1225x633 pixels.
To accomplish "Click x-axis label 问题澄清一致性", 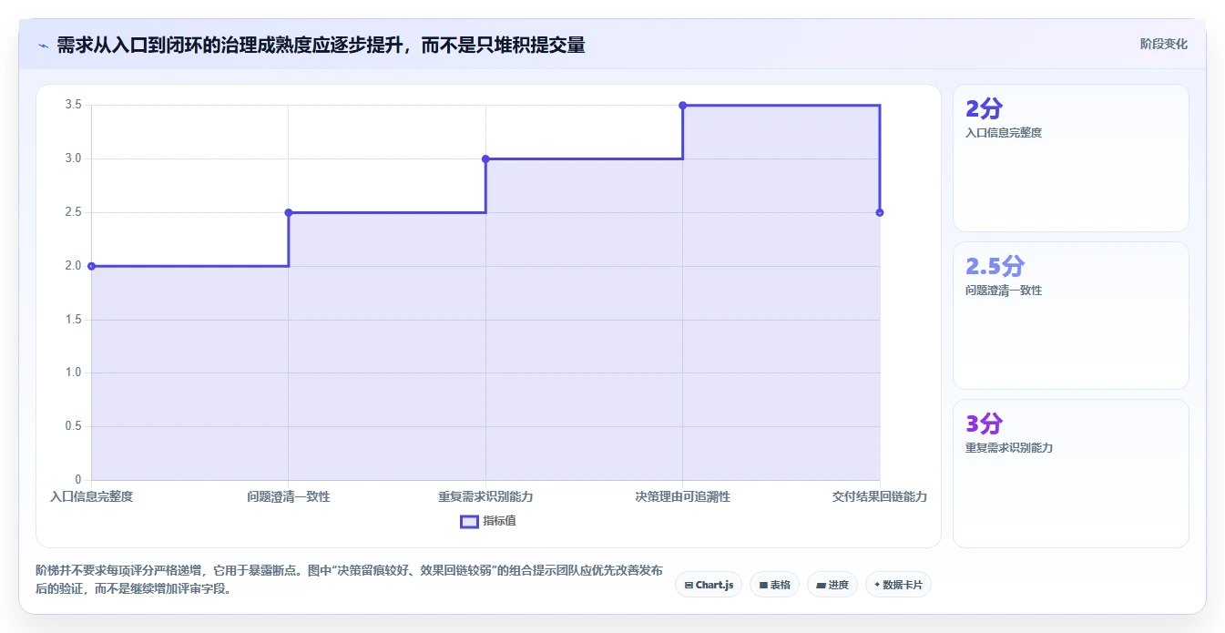I will 289,496.
